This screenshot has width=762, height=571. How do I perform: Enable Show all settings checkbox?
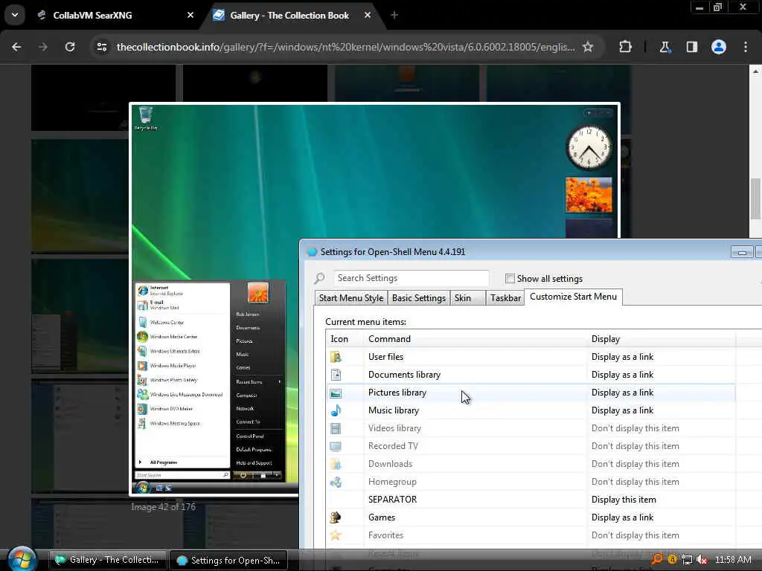510,279
